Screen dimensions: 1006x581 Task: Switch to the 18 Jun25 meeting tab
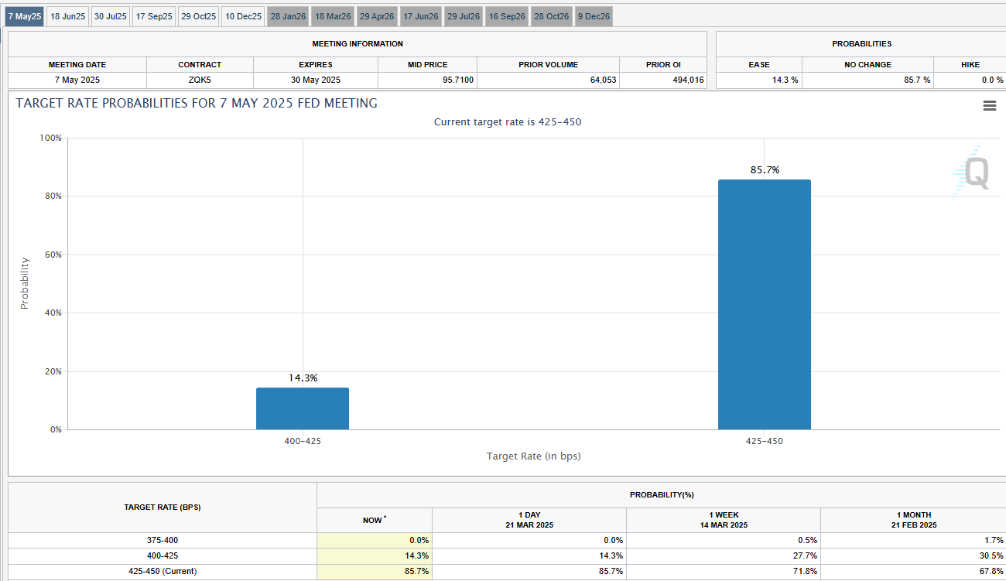67,16
